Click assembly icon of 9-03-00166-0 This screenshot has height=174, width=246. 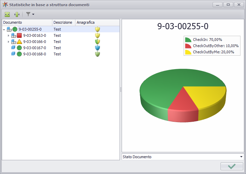(x=14, y=42)
